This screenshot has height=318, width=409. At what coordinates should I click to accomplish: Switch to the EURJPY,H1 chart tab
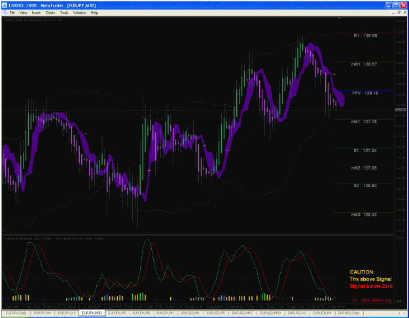point(66,313)
